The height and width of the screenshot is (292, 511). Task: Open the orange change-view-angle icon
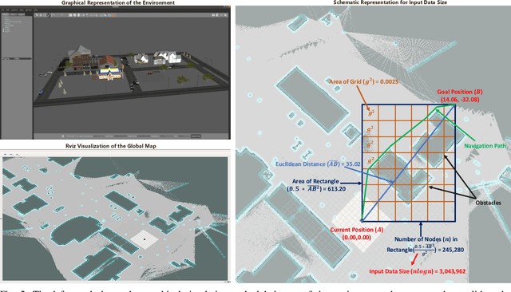pos(113,15)
